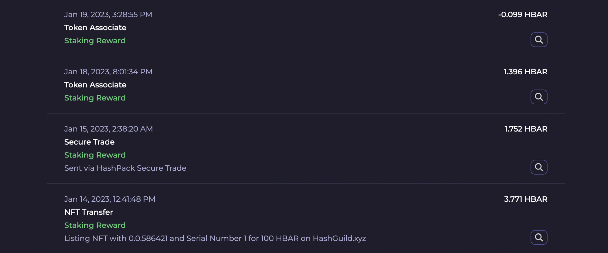608x253 pixels.
Task: Click the magnifier icon on the NFT Transfer row
Action: (539, 237)
